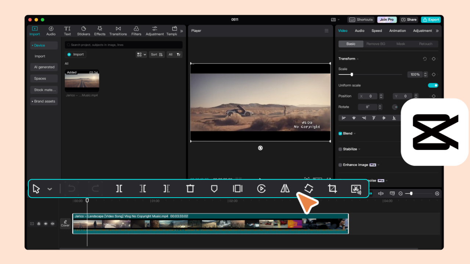Click the Undo arrow
470x264 pixels.
coord(72,188)
